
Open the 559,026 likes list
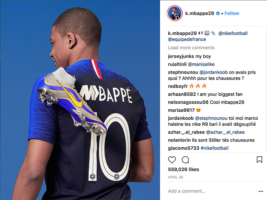184,169
